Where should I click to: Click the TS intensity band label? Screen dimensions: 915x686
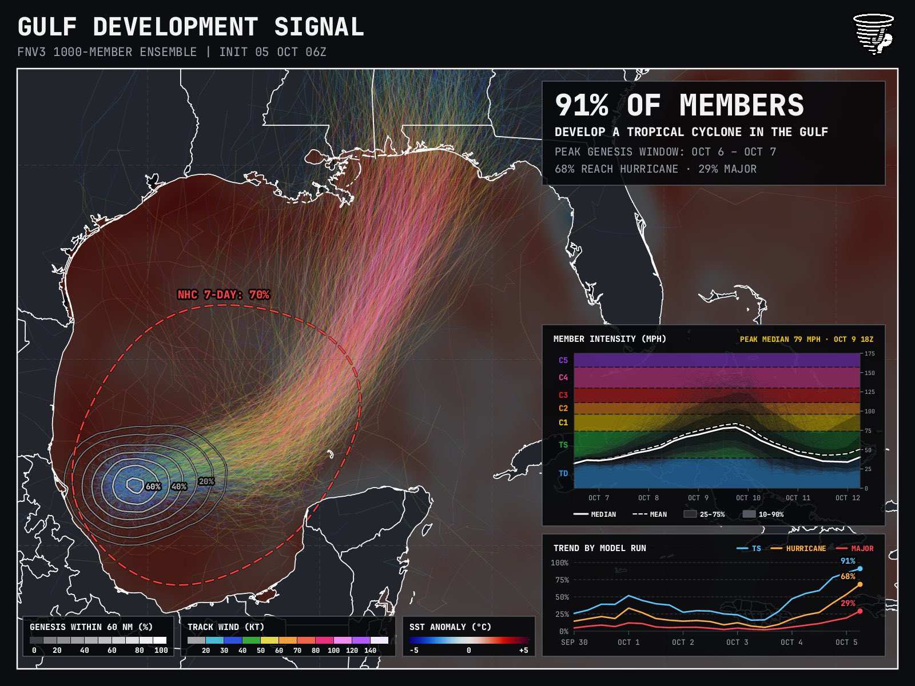[x=563, y=445]
